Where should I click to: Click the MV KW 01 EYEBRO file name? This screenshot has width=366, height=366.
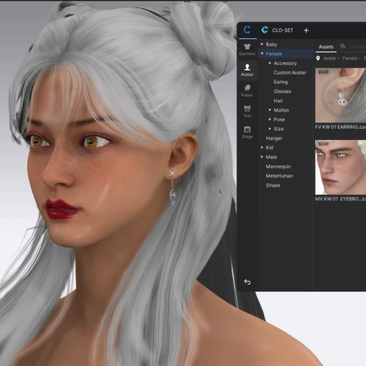point(340,199)
